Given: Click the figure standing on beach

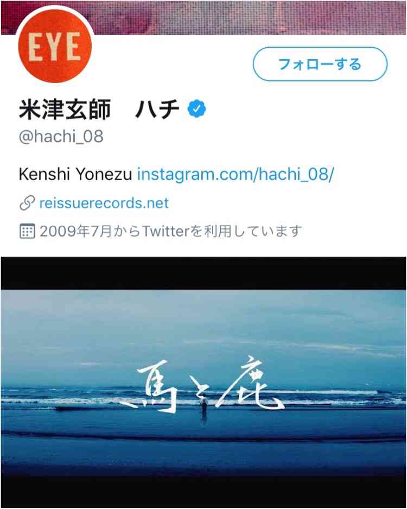Looking at the screenshot, I should [x=204, y=410].
